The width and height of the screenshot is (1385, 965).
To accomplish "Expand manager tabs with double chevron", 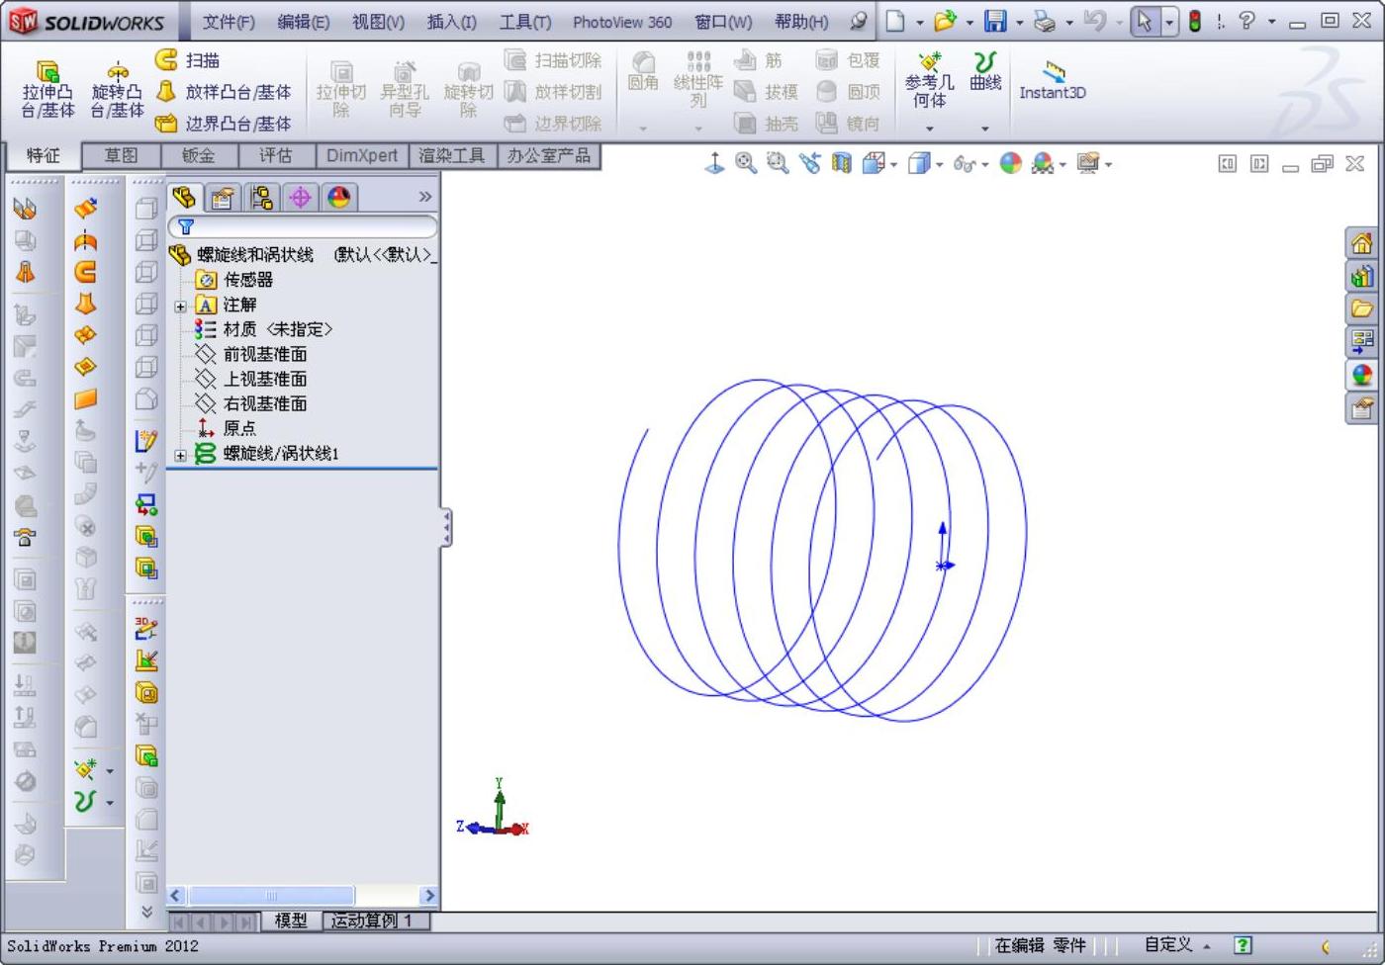I will 425,197.
